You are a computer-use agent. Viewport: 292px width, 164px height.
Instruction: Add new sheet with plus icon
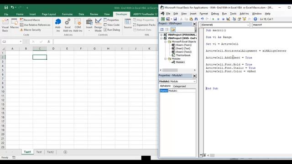(x=65, y=152)
